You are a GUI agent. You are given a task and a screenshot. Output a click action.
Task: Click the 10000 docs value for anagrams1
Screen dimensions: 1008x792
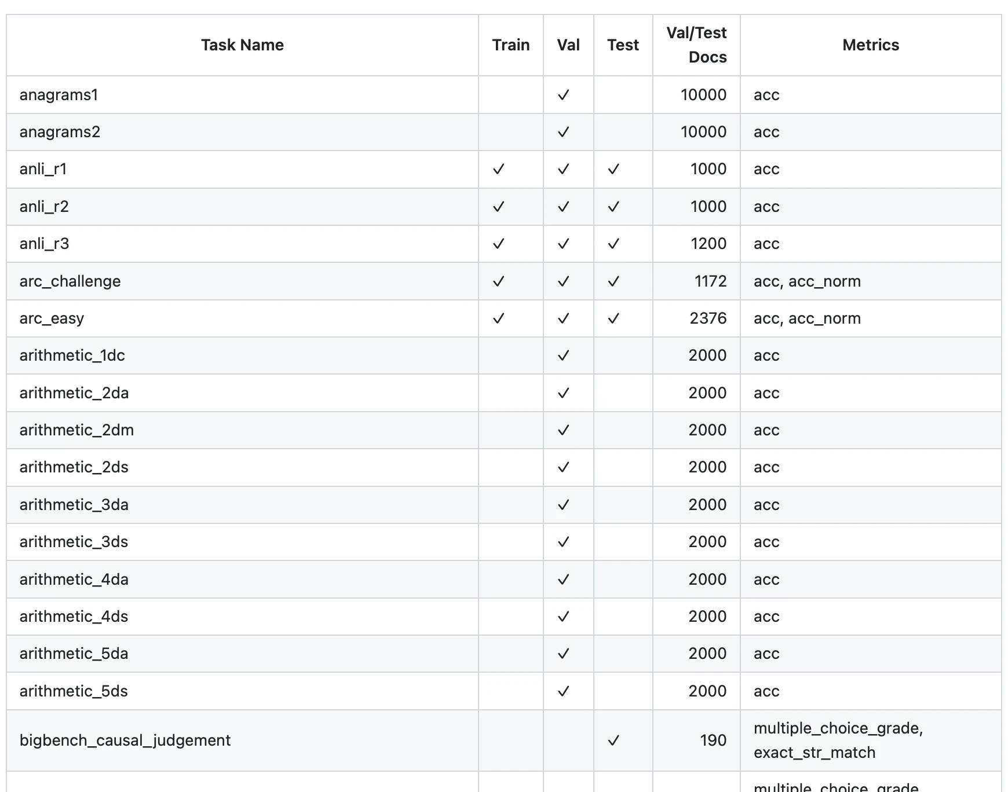pyautogui.click(x=703, y=95)
